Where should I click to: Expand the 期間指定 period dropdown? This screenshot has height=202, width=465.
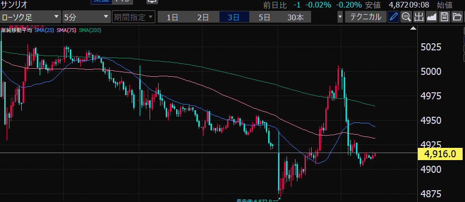pos(133,17)
